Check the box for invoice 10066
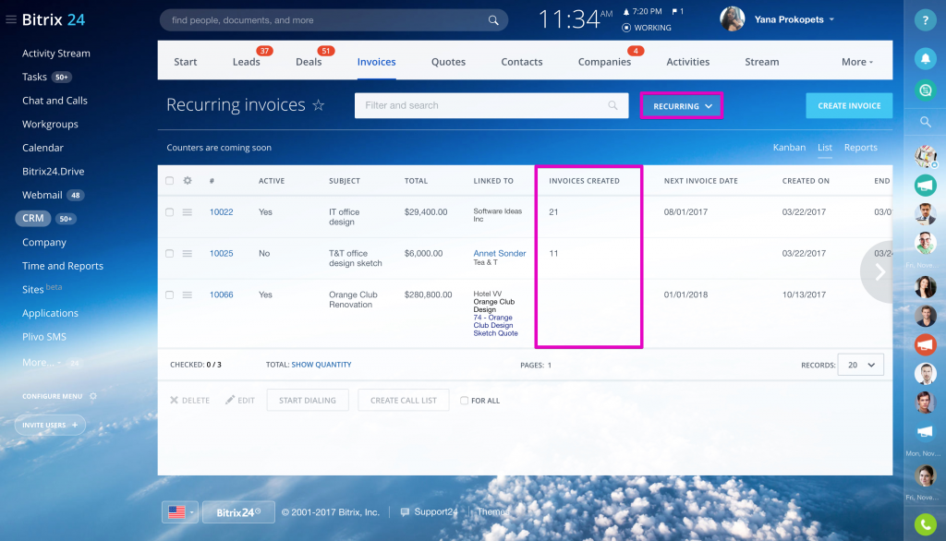Screen dimensions: 946x541 click(x=170, y=295)
